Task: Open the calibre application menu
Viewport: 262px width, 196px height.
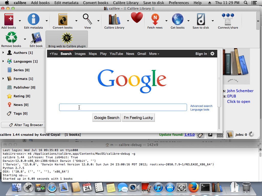Action: [x=20, y=3]
